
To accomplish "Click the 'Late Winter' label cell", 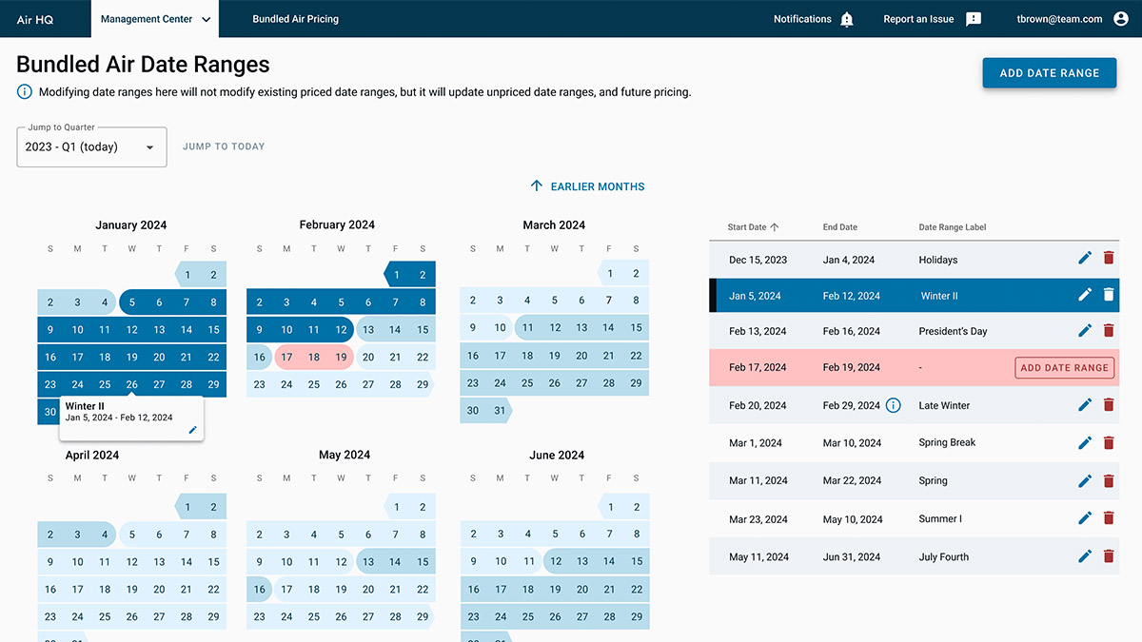I will (x=944, y=406).
